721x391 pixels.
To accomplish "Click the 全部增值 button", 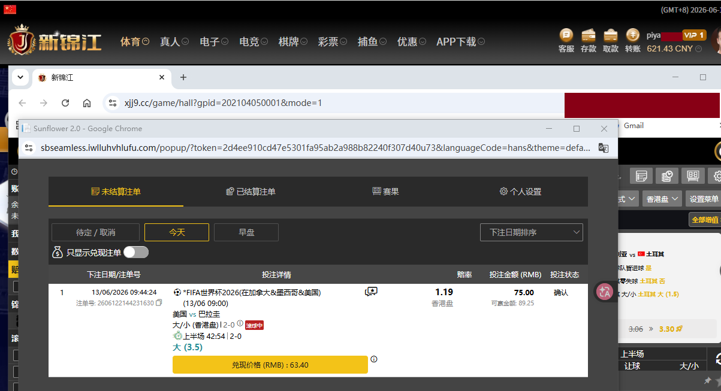I will (705, 220).
